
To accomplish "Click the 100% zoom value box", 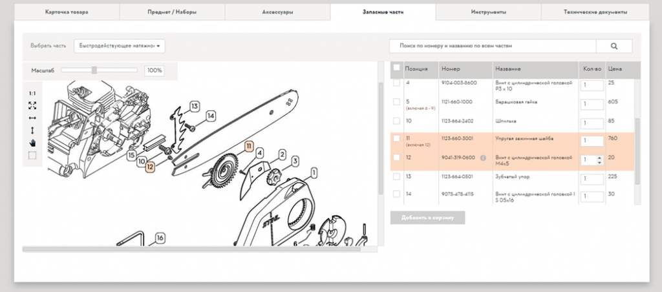I will point(154,70).
